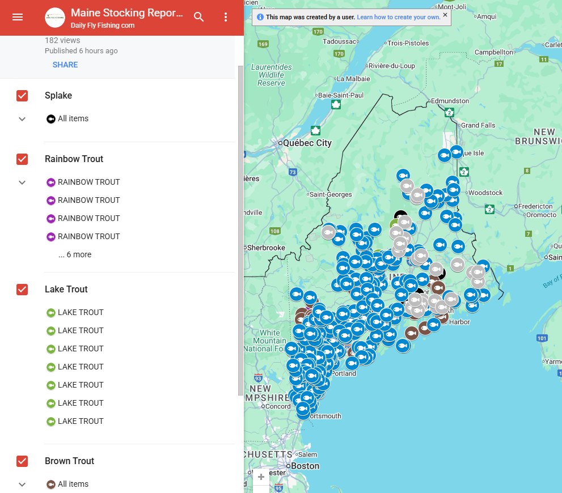Image resolution: width=562 pixels, height=493 pixels.
Task: Click the Lake Trout layer title
Action: (66, 290)
